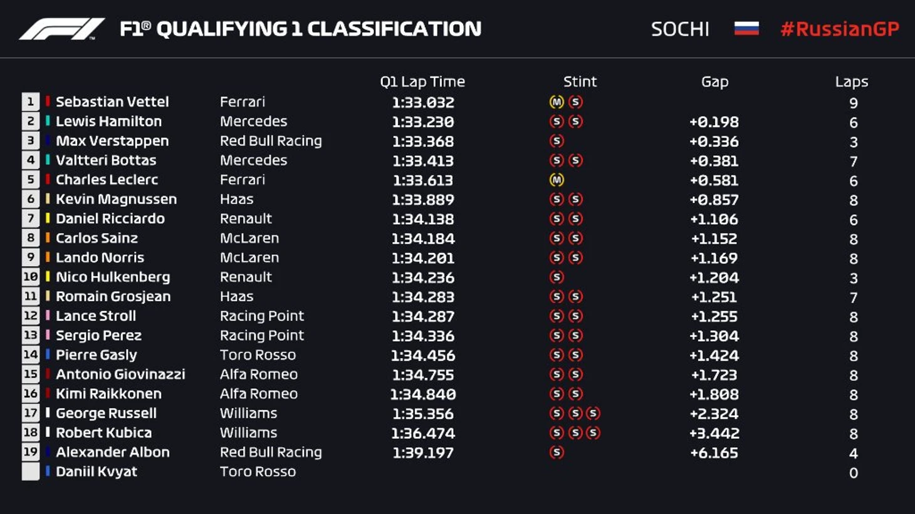Click the F1 logo
This screenshot has width=915, height=514.
[x=61, y=29]
